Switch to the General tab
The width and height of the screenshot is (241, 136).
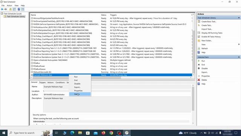tap(34, 82)
